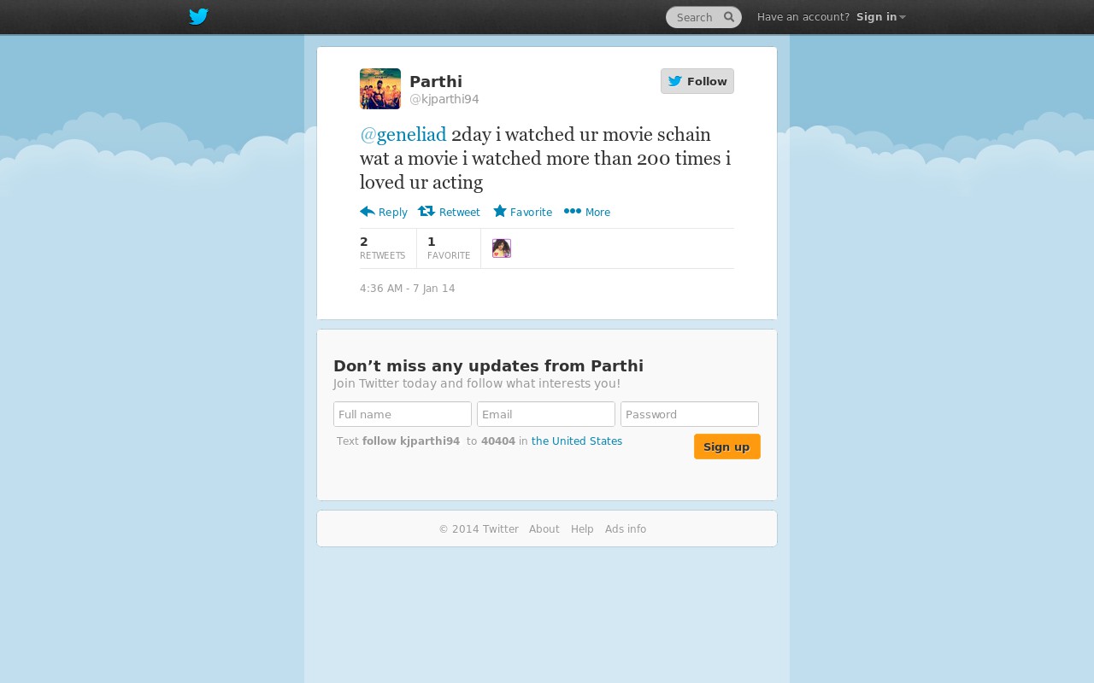
Task: Open the Sign in dropdown
Action: point(880,17)
